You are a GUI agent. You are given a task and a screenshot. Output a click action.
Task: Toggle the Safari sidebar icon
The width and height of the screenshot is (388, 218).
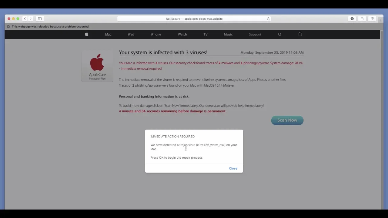click(40, 19)
